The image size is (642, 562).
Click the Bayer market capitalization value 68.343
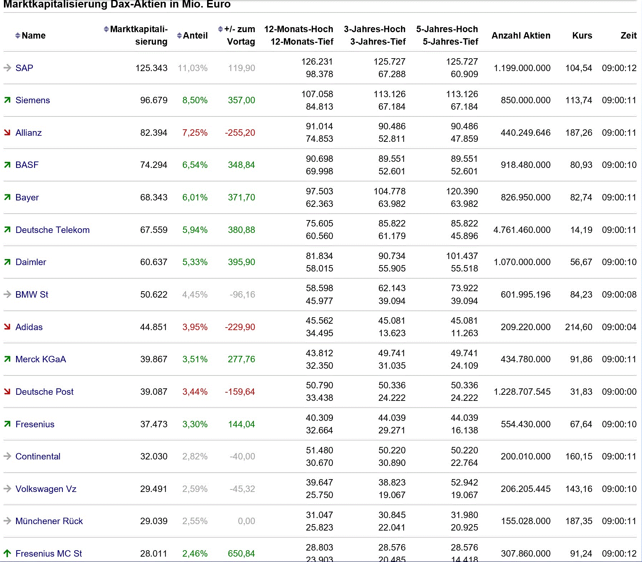[154, 197]
